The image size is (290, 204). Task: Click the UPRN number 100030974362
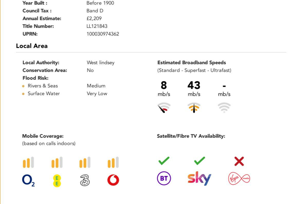click(x=103, y=34)
